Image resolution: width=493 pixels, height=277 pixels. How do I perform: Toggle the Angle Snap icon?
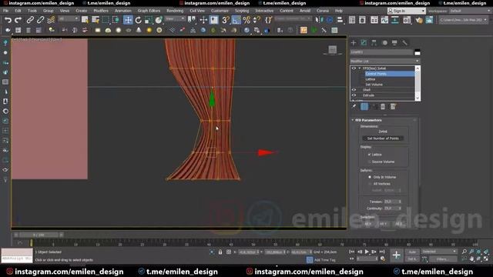pos(236,20)
